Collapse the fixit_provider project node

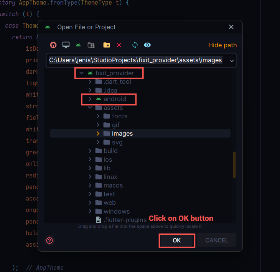pyautogui.click(x=81, y=73)
